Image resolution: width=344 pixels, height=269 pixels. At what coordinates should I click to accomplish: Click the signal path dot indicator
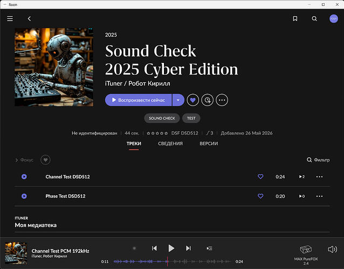click(134, 248)
